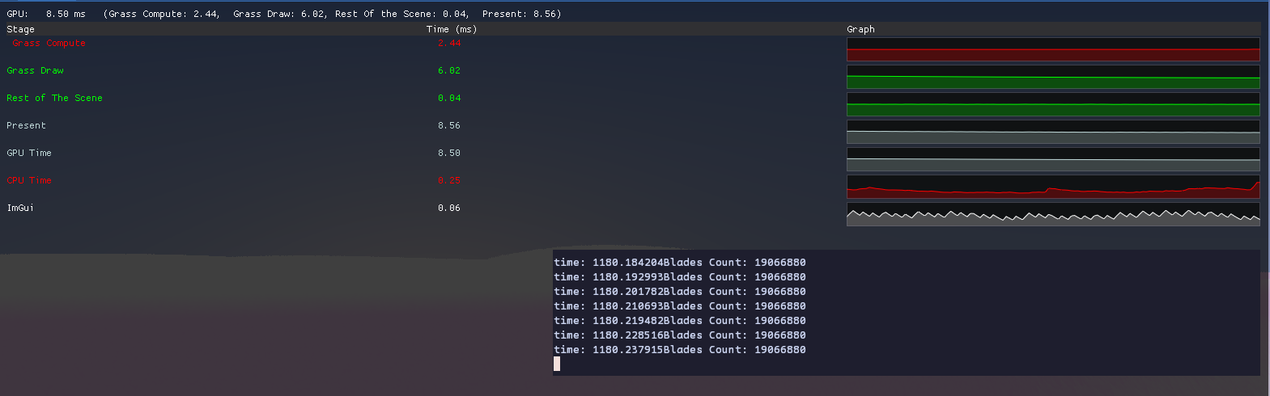Select the Grass Draw stage label
This screenshot has height=396, width=1270.
tap(35, 71)
